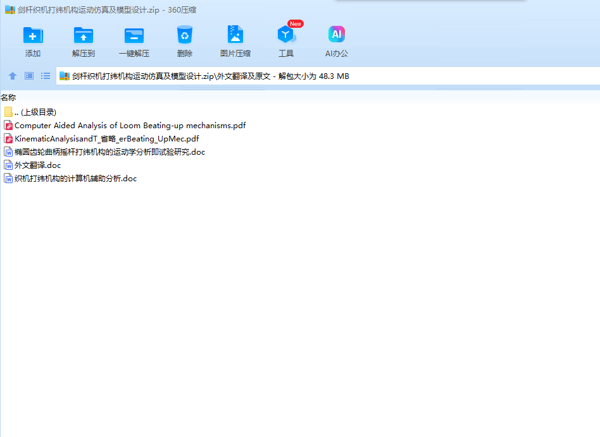Click the 删除 (Delete) trash icon
Viewport: 600px width, 437px height.
pos(185,35)
